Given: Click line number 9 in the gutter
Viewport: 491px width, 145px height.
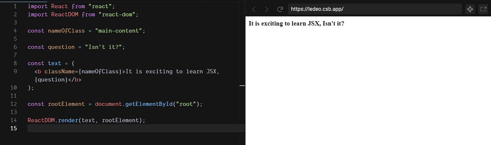Looking at the screenshot, I should point(15,71).
